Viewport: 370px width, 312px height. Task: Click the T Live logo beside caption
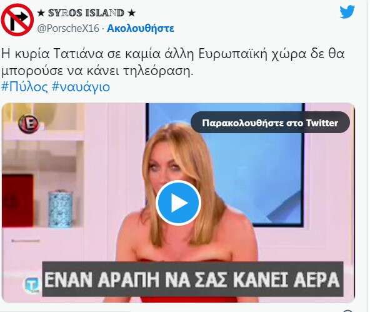[x=32, y=286]
